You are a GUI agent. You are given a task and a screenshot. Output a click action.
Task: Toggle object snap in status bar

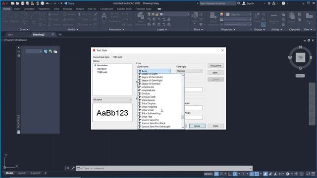coord(257,174)
